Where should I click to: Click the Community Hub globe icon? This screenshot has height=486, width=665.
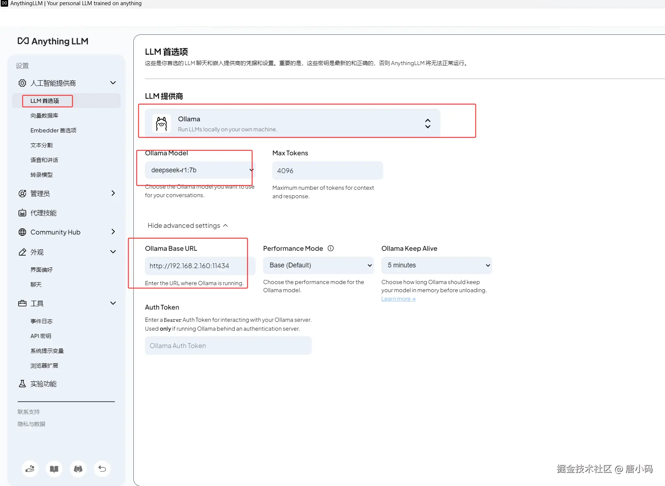(x=22, y=232)
